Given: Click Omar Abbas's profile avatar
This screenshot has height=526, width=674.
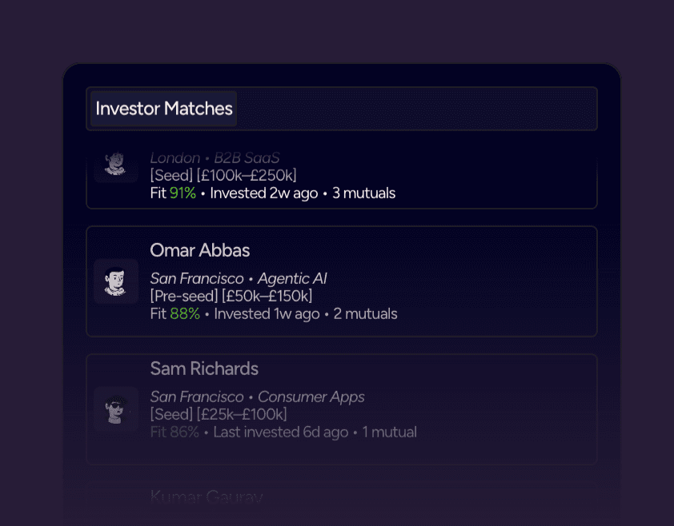Looking at the screenshot, I should [x=115, y=281].
